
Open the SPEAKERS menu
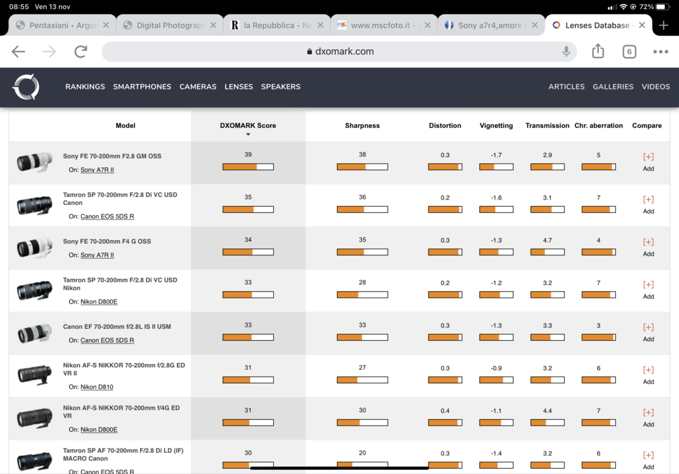pos(280,87)
